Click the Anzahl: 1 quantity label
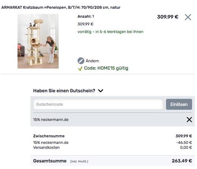Image resolution: width=197 pixels, height=169 pixels. click(85, 17)
